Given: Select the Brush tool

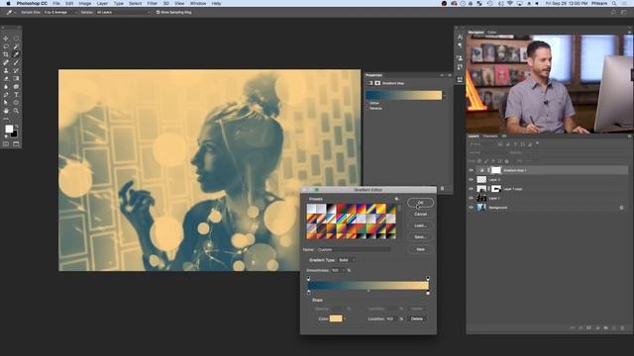Looking at the screenshot, I should pos(16,62).
